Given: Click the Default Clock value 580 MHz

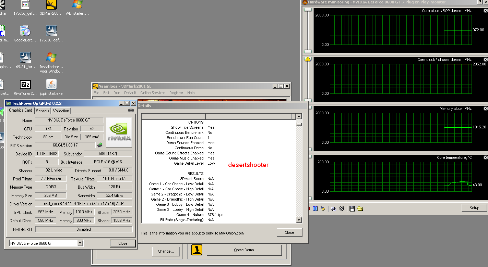Looking at the screenshot, I should 46,220.
